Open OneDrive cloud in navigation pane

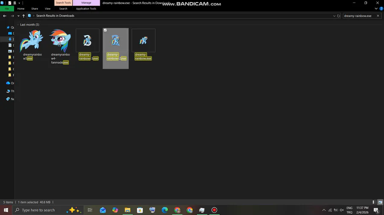pyautogui.click(x=8, y=83)
